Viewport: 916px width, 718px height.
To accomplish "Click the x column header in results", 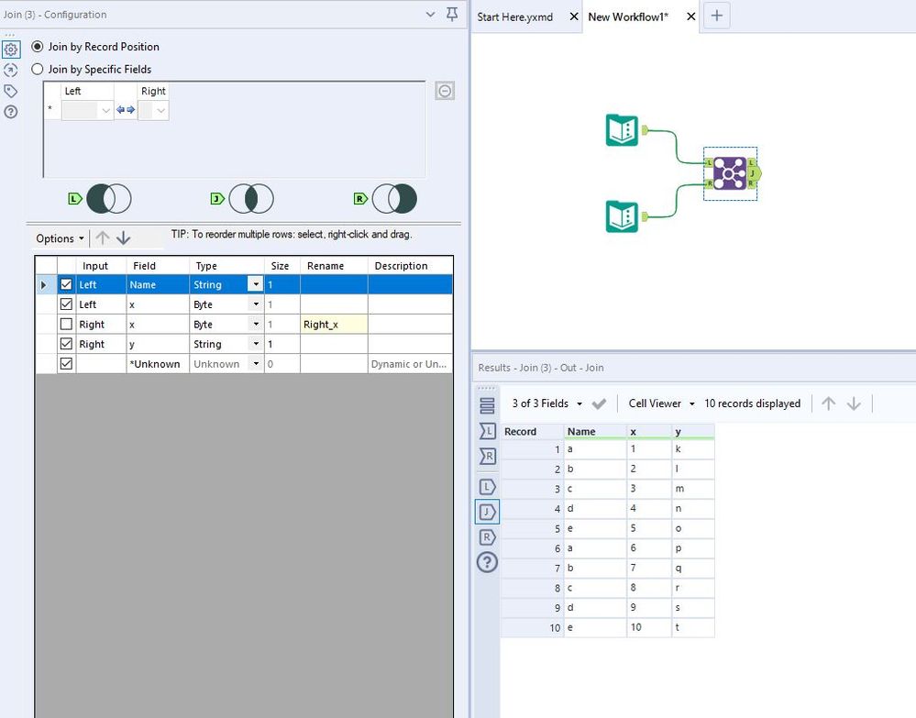I will tap(649, 431).
